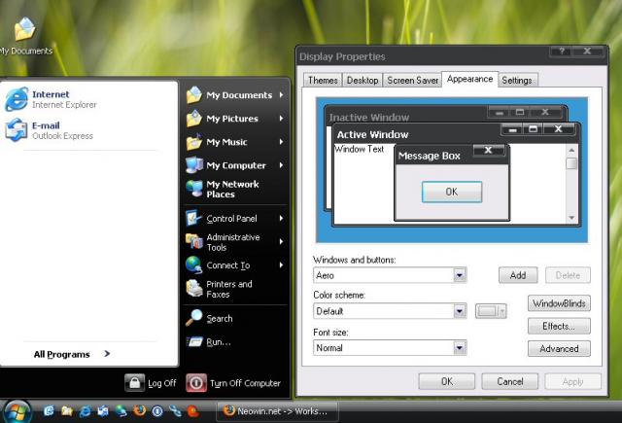Open My Music in Start menu

point(235,142)
